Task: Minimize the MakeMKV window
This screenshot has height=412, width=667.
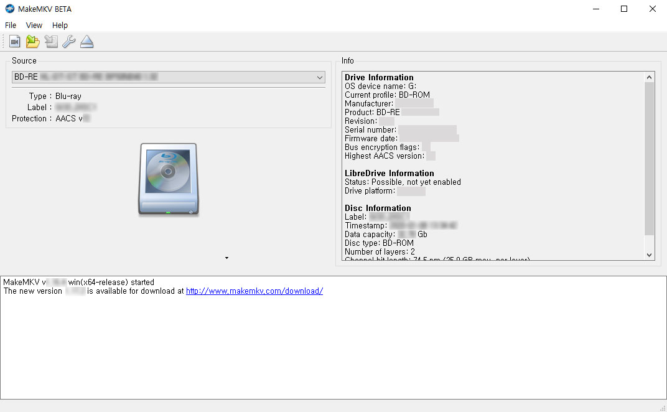Action: (596, 9)
